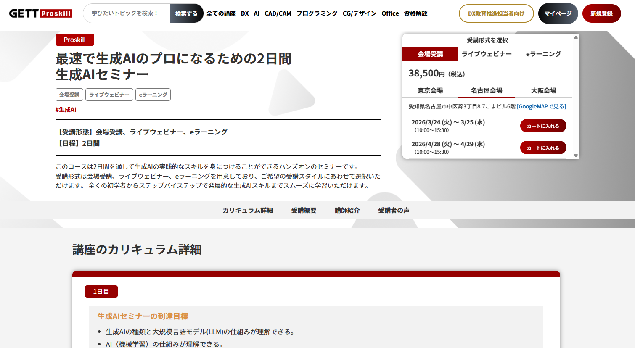Screen dimensions: 635x348
Task: Add the 2026/3/24 session to cart
Action: tap(543, 126)
